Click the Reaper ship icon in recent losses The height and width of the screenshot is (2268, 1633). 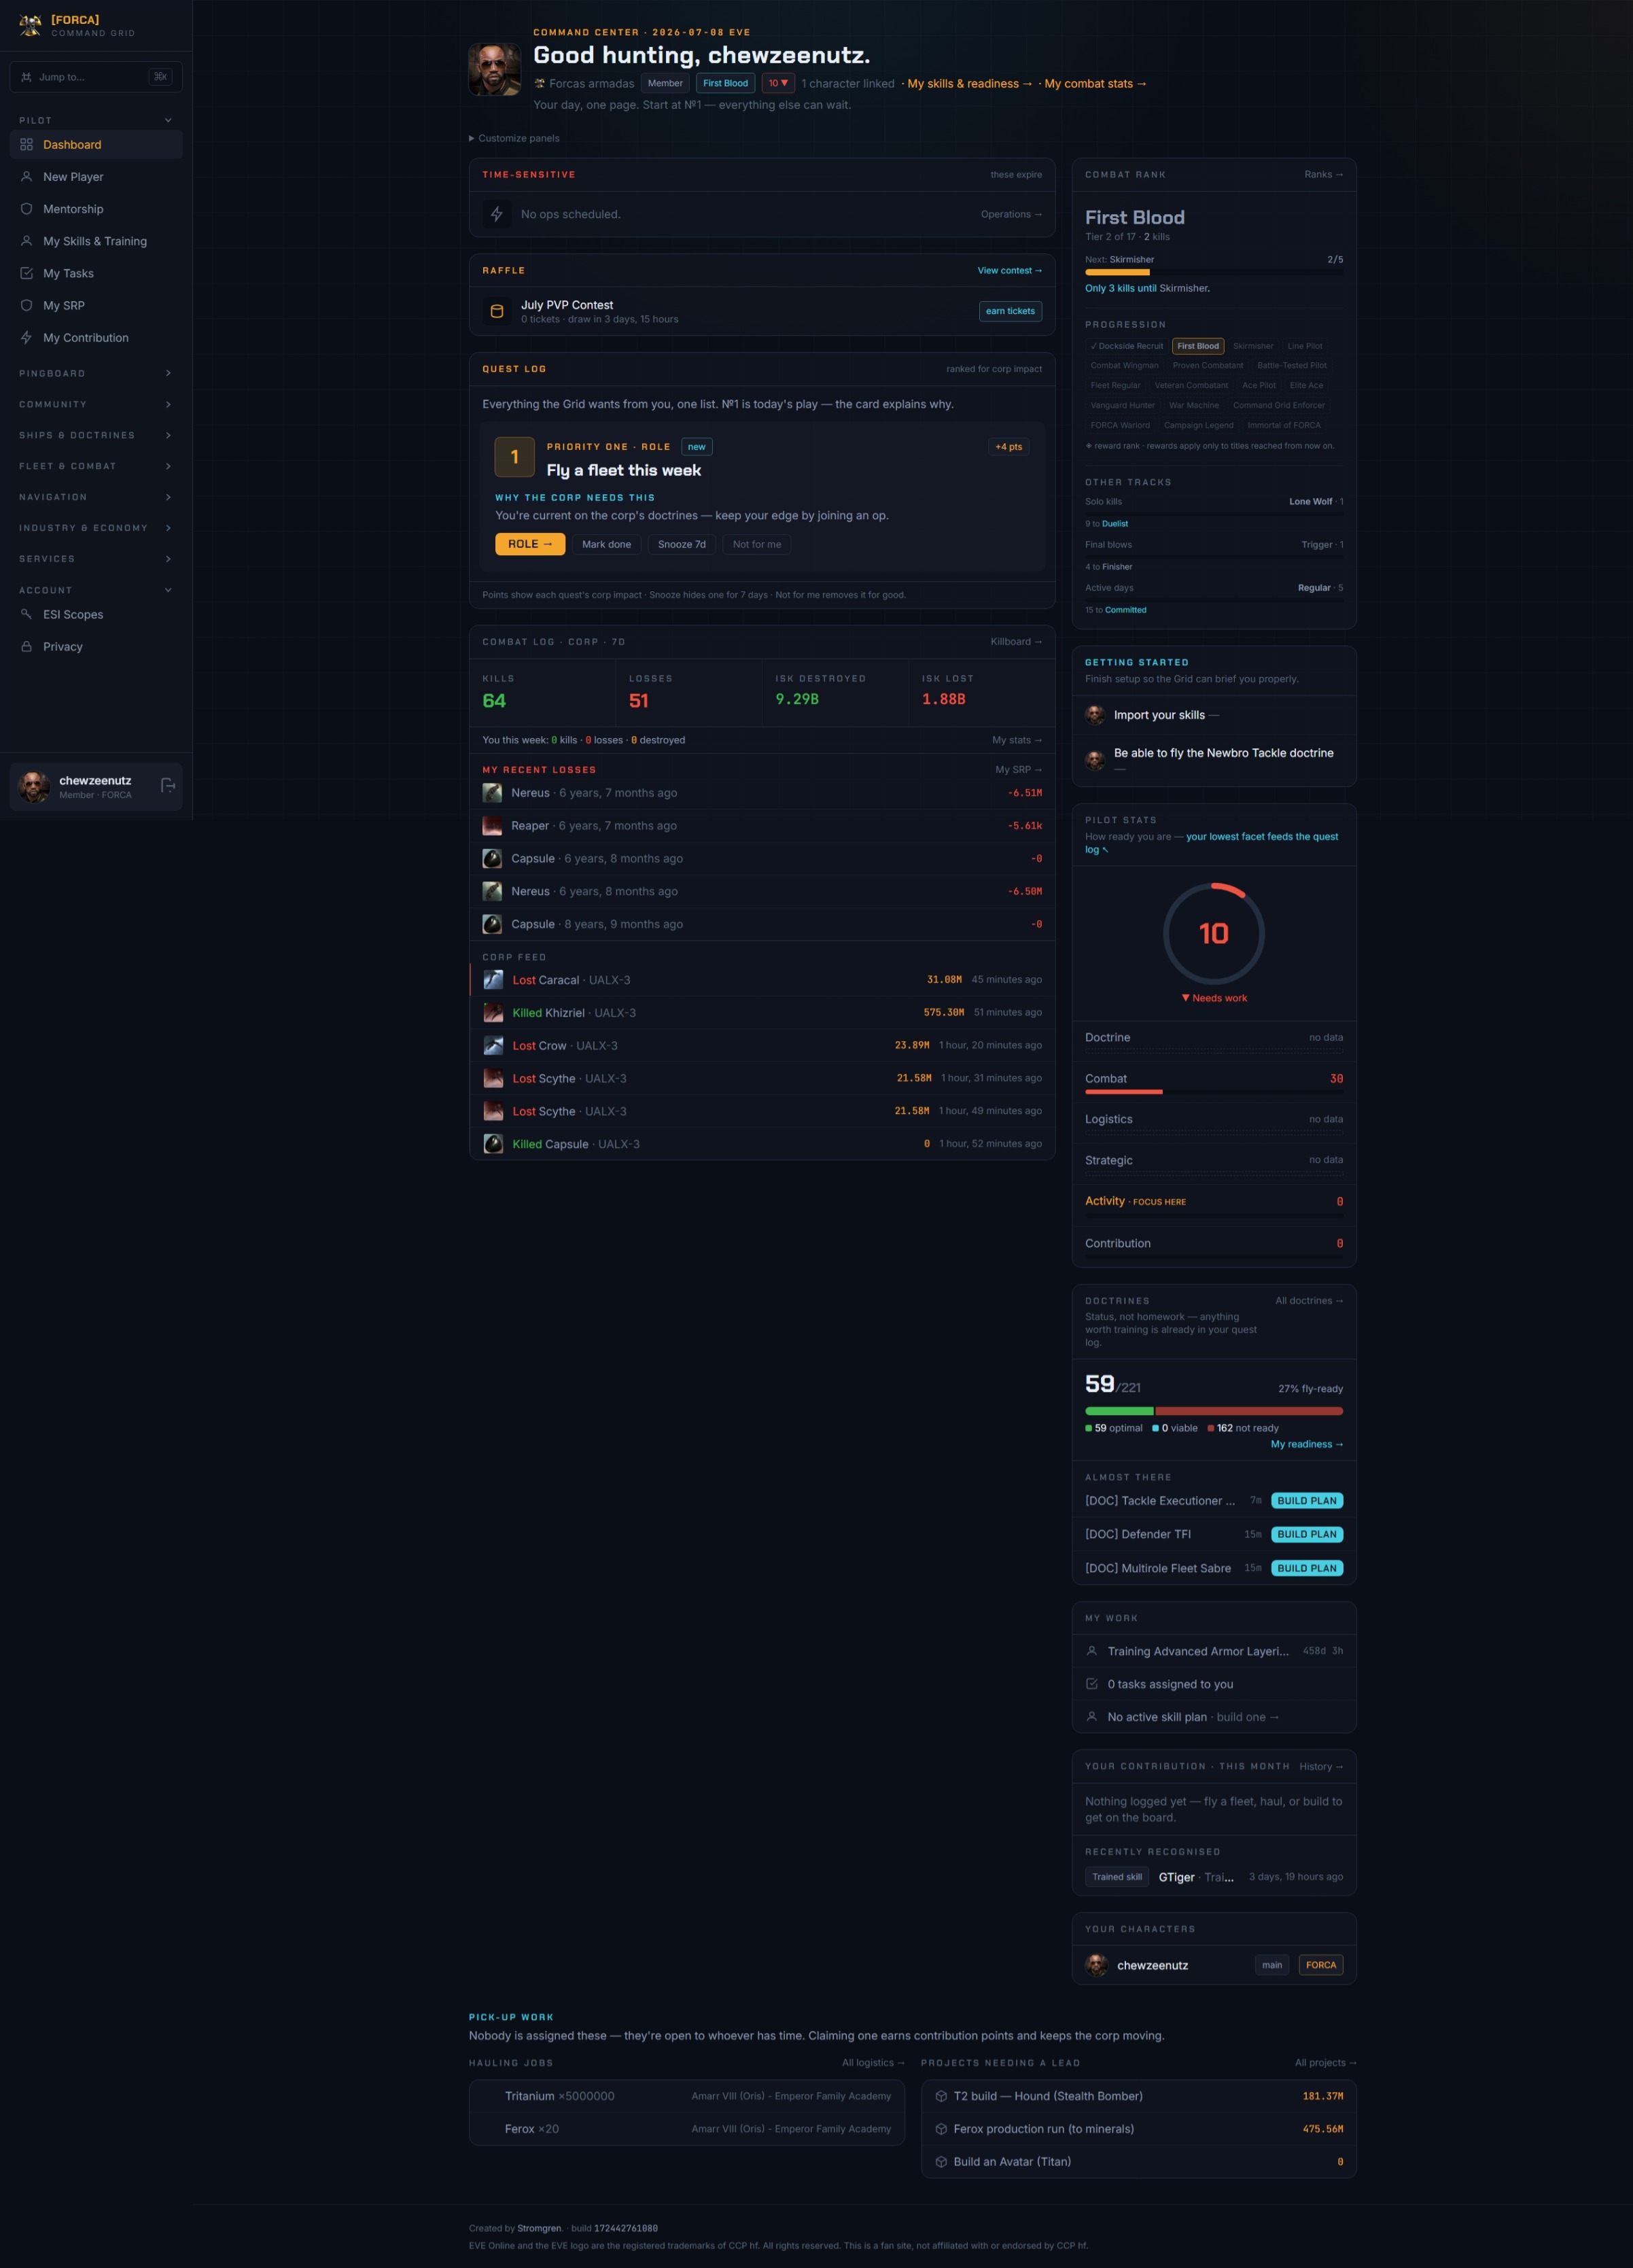point(492,826)
